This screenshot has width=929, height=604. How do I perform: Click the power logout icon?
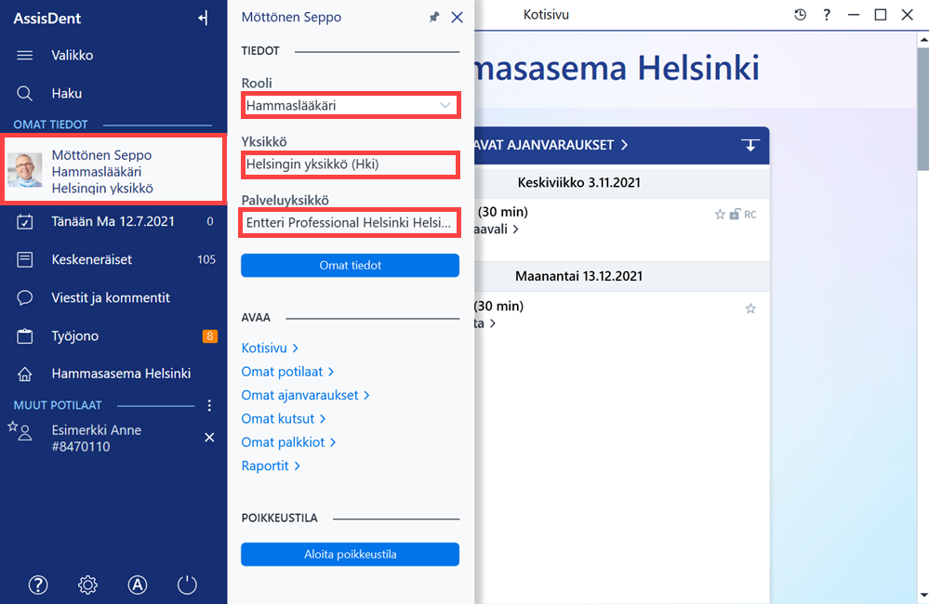coord(187,585)
